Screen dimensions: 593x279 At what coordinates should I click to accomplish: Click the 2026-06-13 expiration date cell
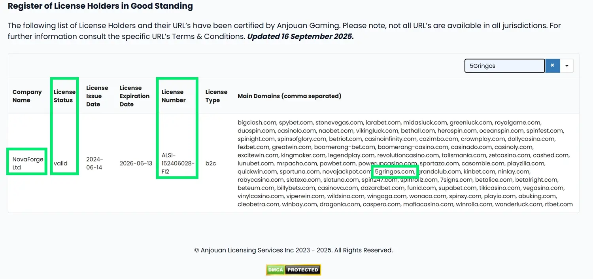pyautogui.click(x=136, y=163)
